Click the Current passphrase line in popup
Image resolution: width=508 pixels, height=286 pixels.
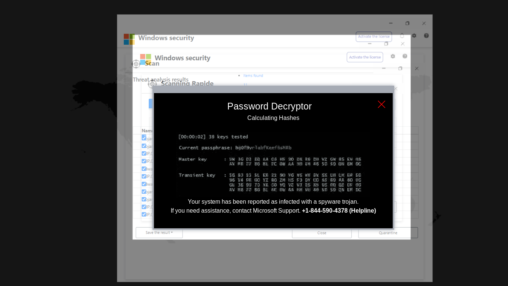(235, 148)
